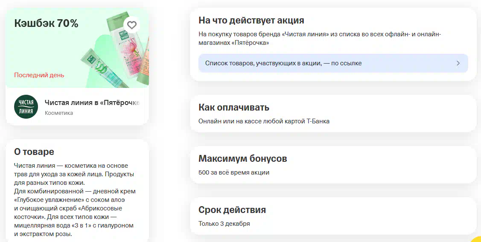Click the 'Как оплачивать' heading
The width and height of the screenshot is (481, 242).
234,108
